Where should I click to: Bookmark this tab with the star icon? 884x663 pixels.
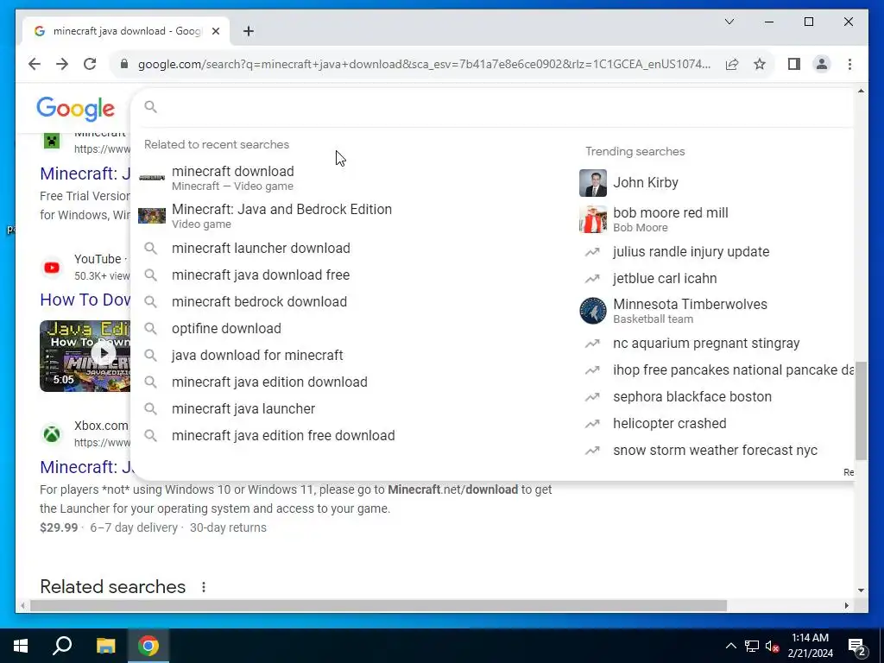760,64
